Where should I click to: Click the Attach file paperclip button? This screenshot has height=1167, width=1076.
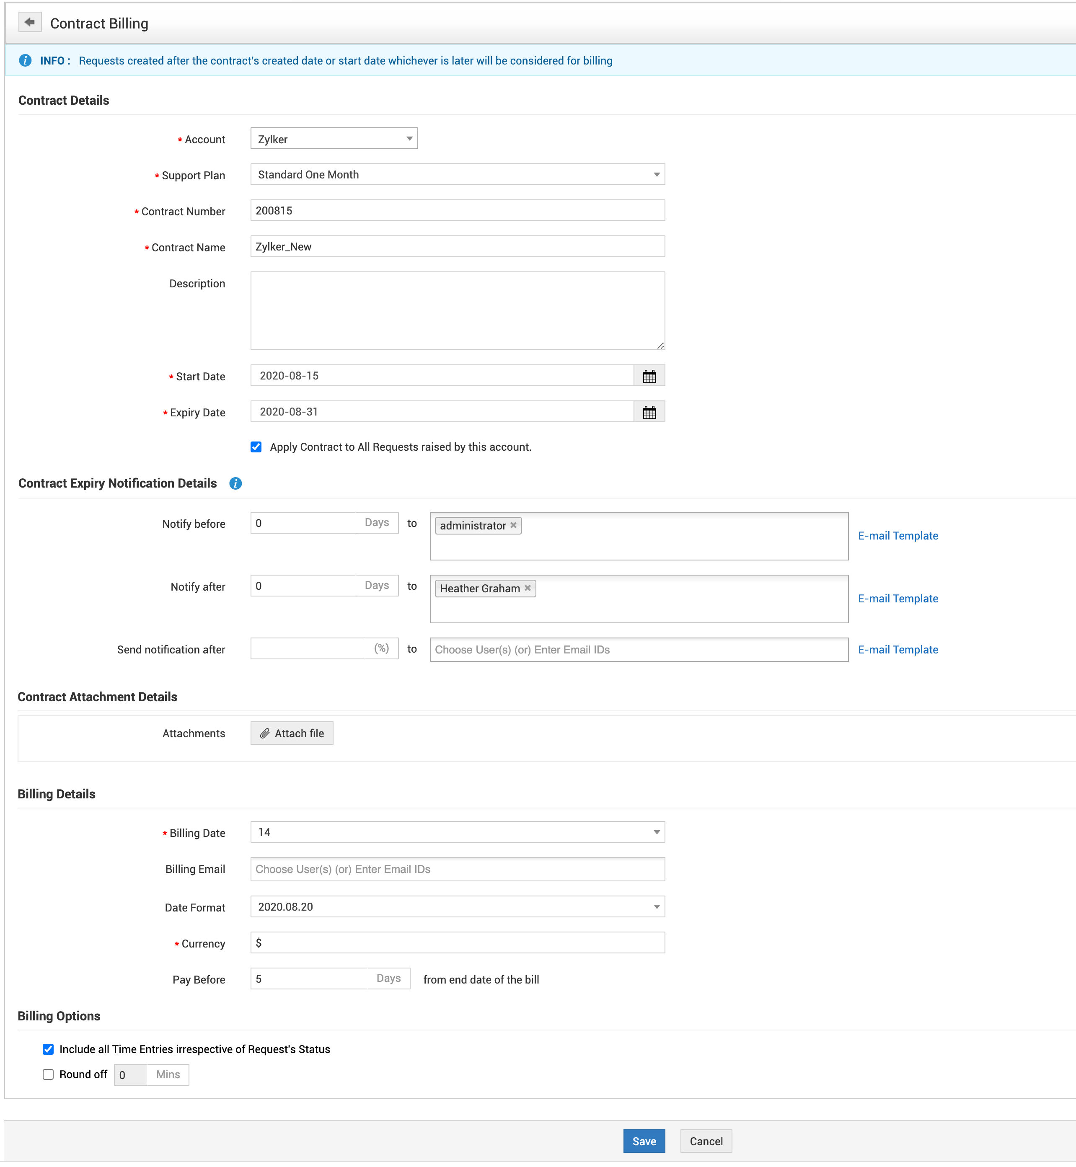point(292,733)
